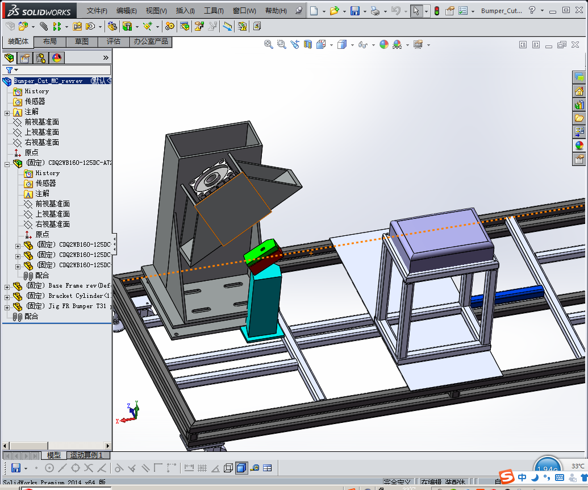Viewport: 588px width, 490px height.
Task: Expand the Jig FR Bumper T31 node
Action: pyautogui.click(x=7, y=308)
